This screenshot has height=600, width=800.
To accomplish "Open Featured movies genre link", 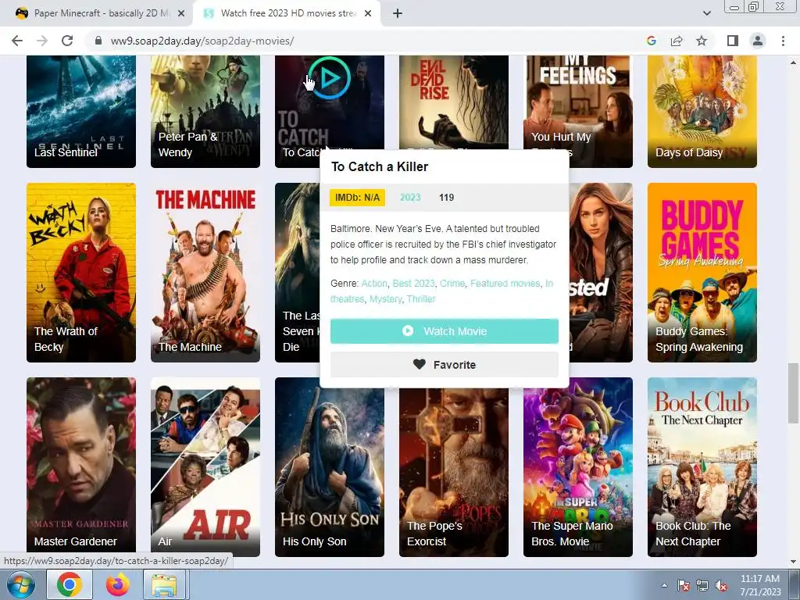I will coord(505,283).
